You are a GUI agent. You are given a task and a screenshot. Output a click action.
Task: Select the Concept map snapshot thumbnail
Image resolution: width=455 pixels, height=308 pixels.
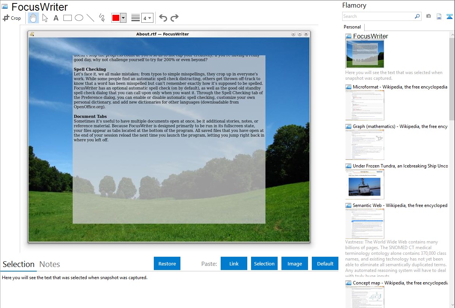click(x=365, y=297)
